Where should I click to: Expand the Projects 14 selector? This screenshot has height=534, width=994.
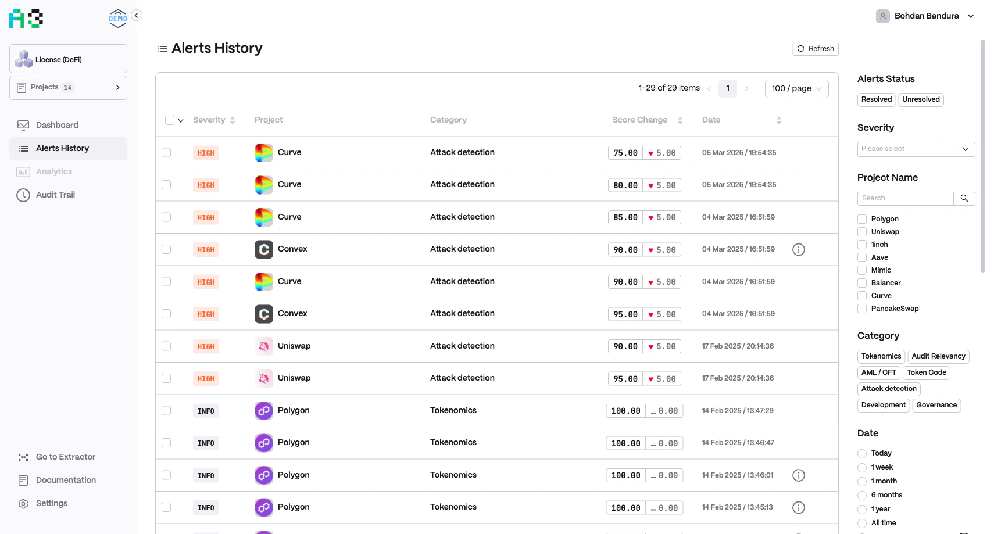(68, 88)
